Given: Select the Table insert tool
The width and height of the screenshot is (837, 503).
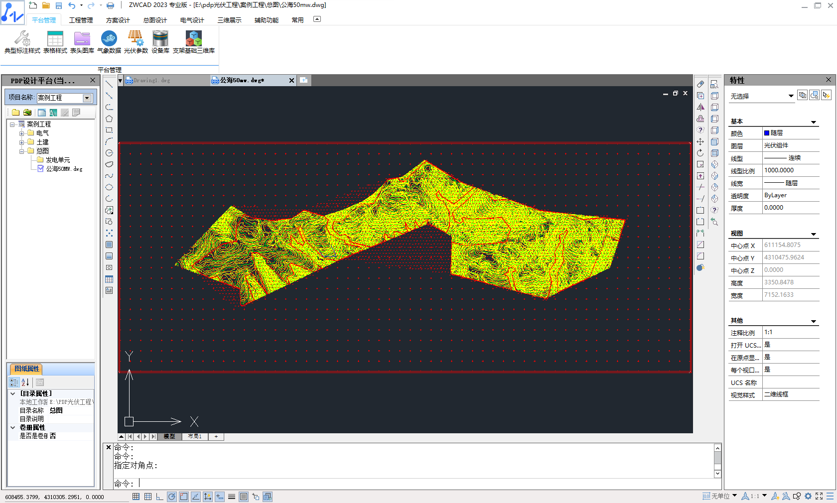Looking at the screenshot, I should (x=109, y=279).
